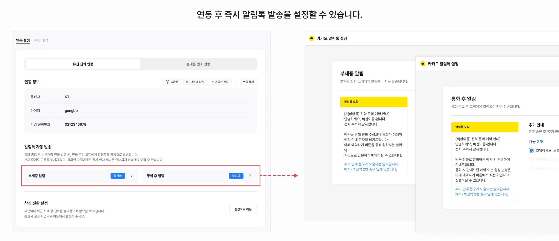This screenshot has height=241, width=559.
Task: Click Kakao icon in the 부재중 알림 settings window
Action: tap(311, 38)
